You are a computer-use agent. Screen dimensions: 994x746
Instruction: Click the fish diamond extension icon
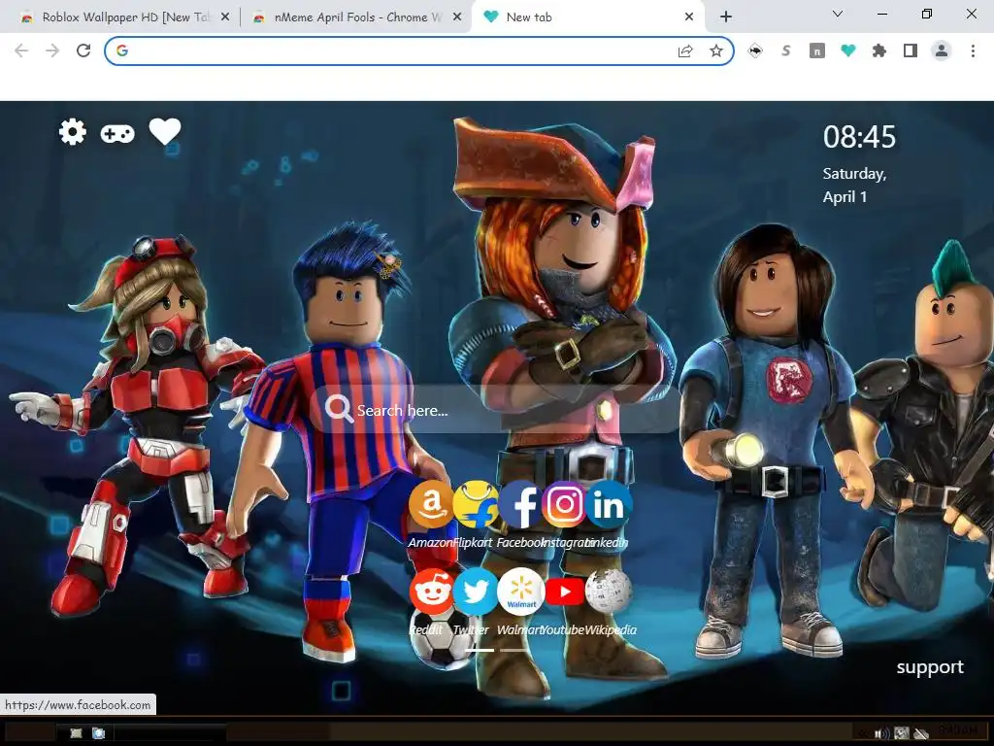[755, 51]
